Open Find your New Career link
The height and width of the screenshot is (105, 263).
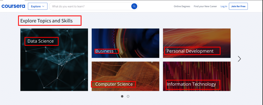coord(205,6)
